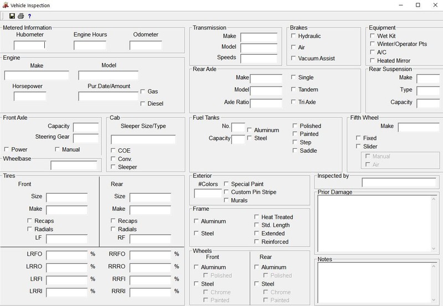Check Std. Length frame option
Screen dimensions: 443x306
256,225
